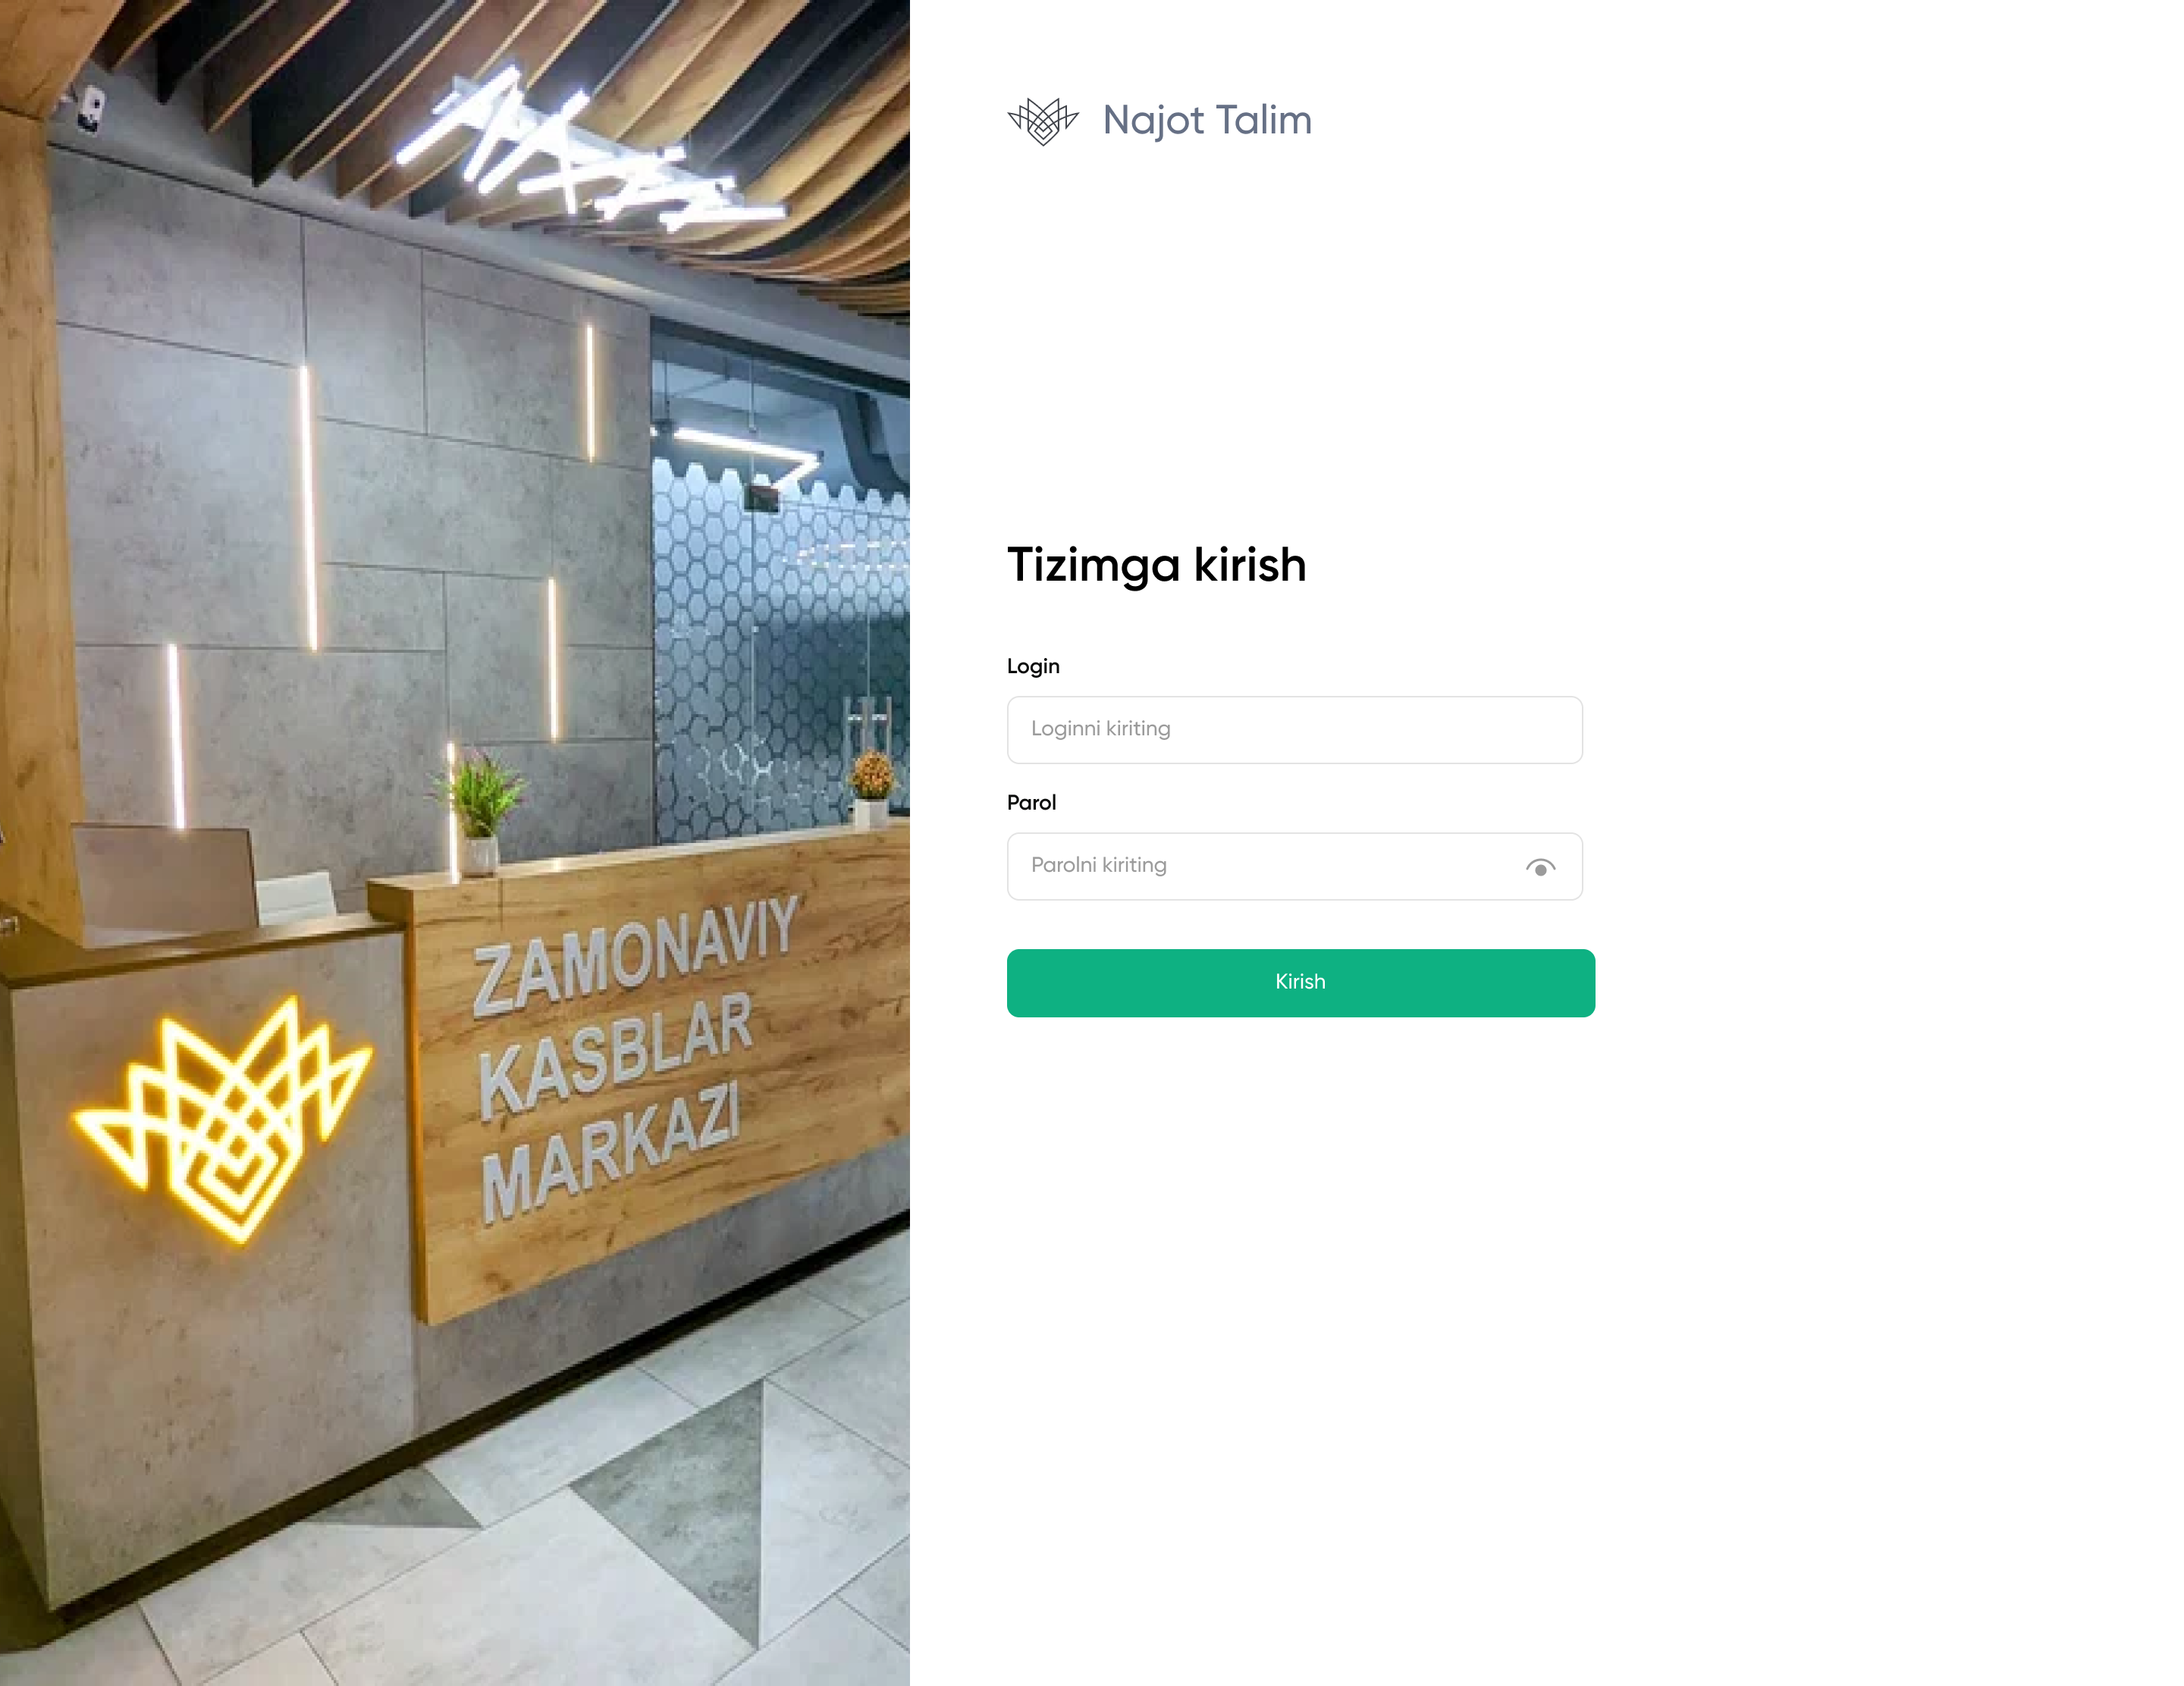Click the Tizimga kirish heading
Viewport: 2184px width, 1686px height.
[x=1156, y=566]
